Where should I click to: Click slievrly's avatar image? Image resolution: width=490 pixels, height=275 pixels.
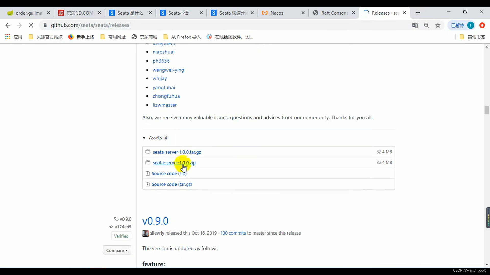point(145,233)
